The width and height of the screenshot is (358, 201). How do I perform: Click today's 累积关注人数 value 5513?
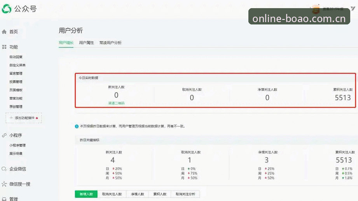pos(343,98)
